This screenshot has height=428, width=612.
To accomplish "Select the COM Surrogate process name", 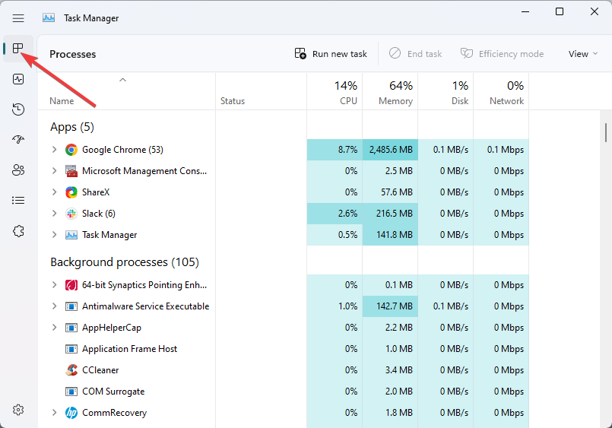I will [113, 392].
